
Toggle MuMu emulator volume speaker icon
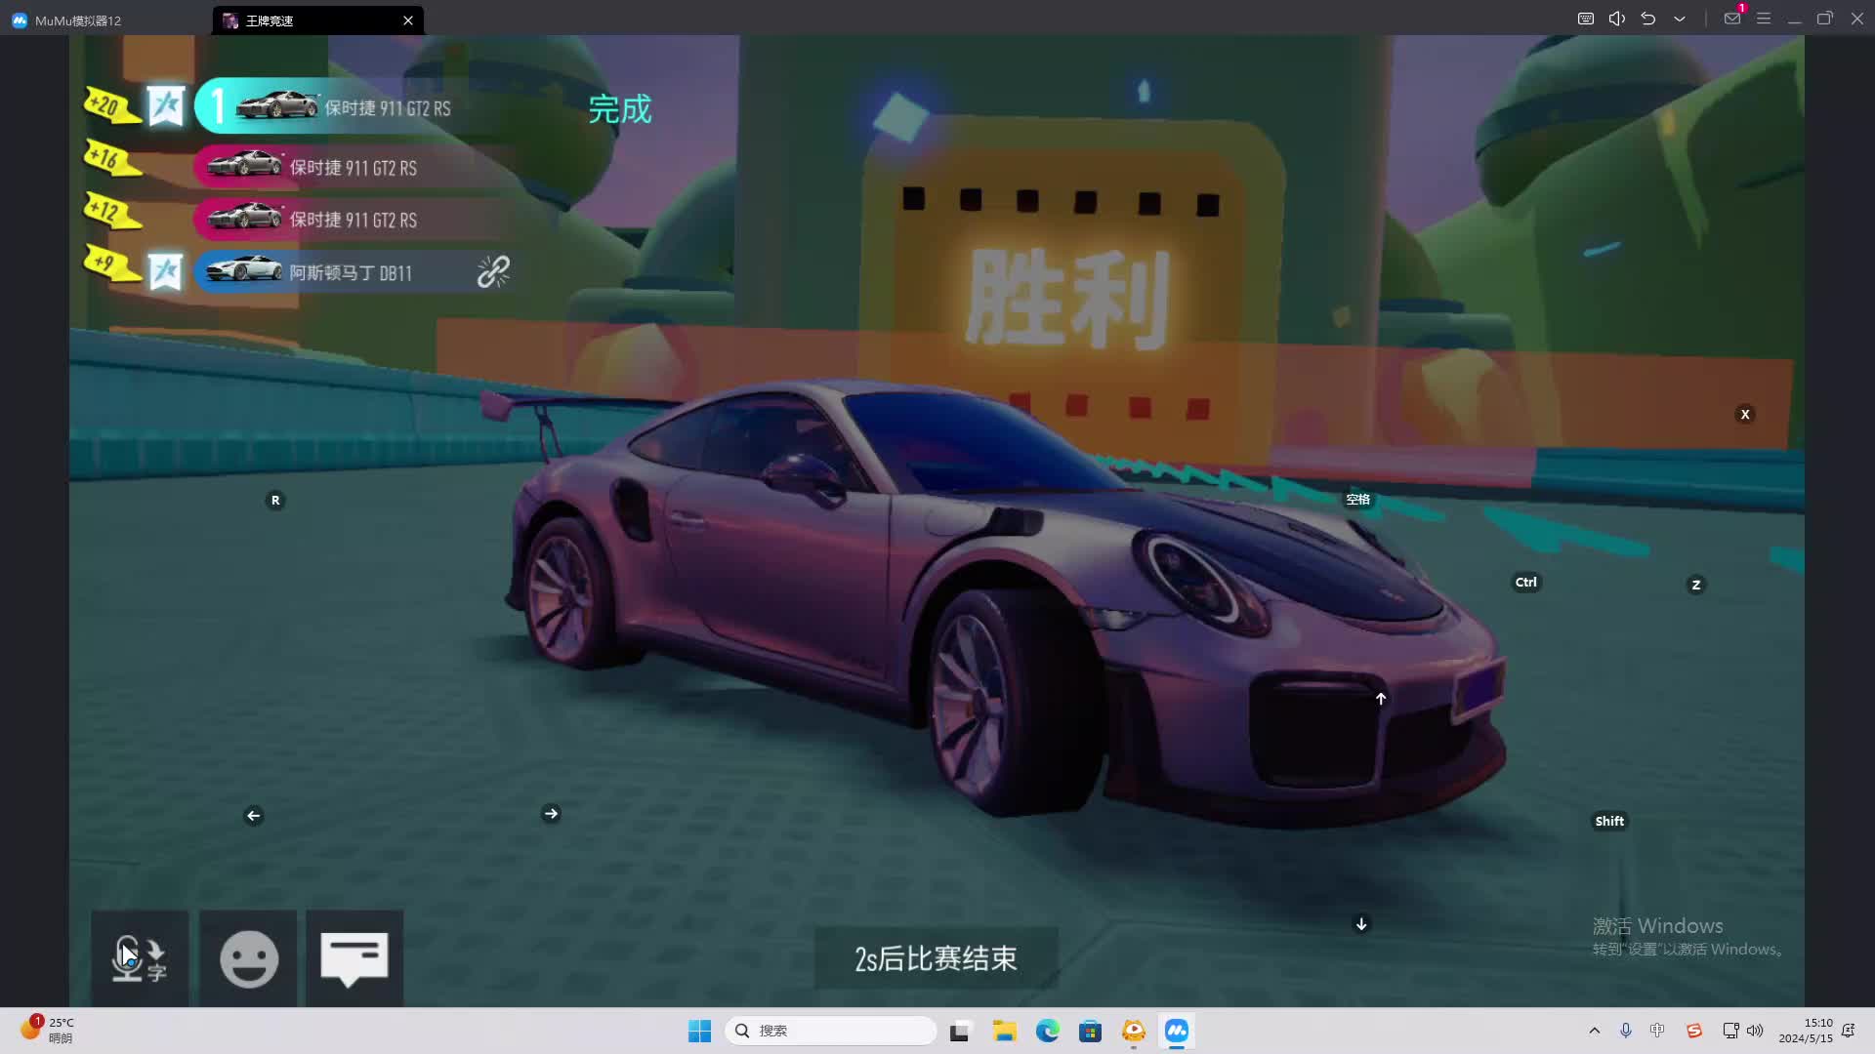click(1617, 19)
